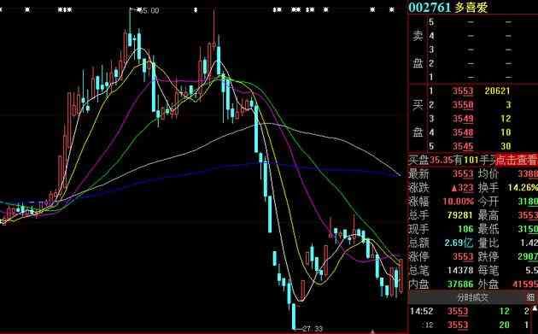Click the 27.33 lowest price marker

(312, 329)
